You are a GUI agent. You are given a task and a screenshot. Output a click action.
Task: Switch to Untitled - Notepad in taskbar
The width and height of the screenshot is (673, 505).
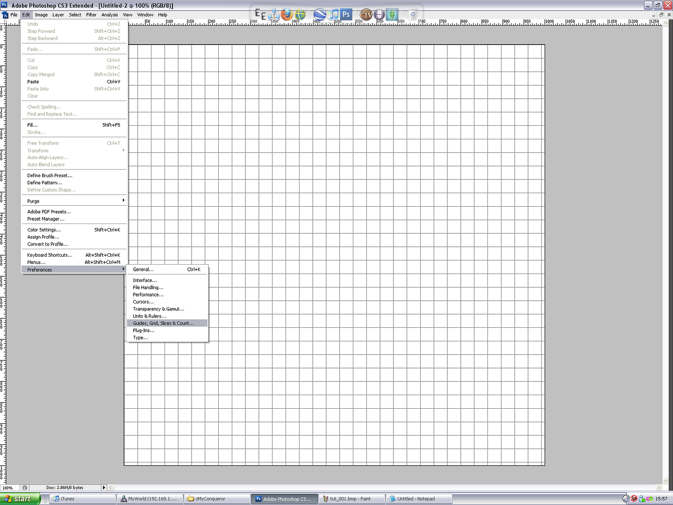[419, 498]
